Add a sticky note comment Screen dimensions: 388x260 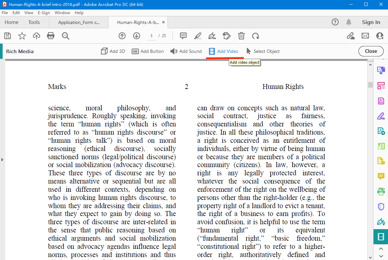pos(183,36)
